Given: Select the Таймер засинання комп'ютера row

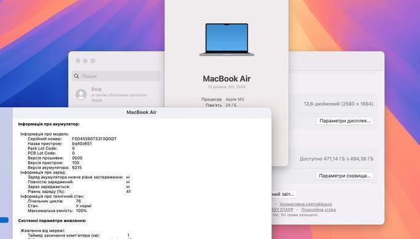Looking at the screenshot, I should point(78,235).
